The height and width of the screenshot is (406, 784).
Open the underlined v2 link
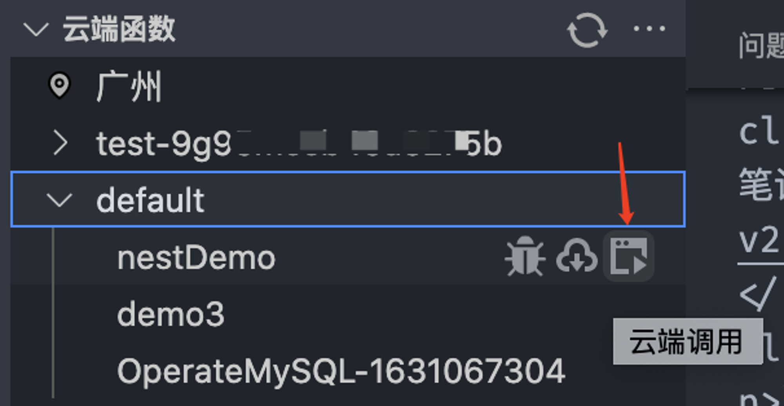click(759, 240)
